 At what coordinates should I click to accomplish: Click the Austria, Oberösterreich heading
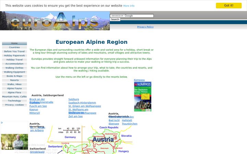(x=118, y=115)
